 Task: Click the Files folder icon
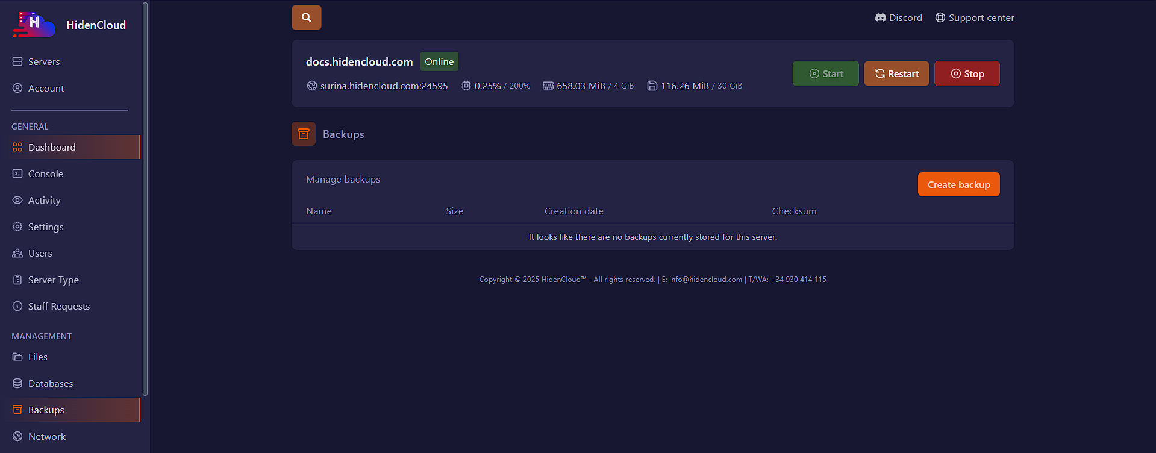pos(17,357)
